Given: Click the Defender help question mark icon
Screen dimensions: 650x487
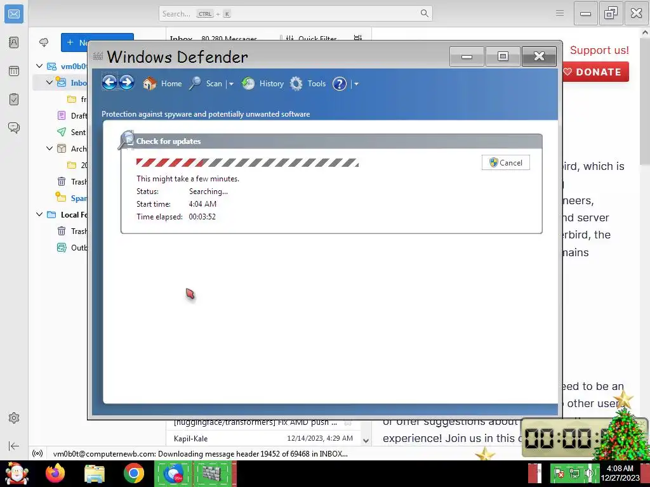Looking at the screenshot, I should click(x=339, y=84).
